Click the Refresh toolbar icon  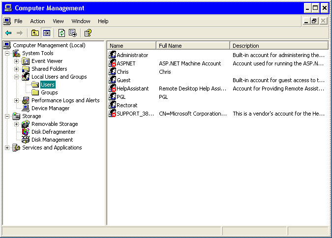click(61, 33)
